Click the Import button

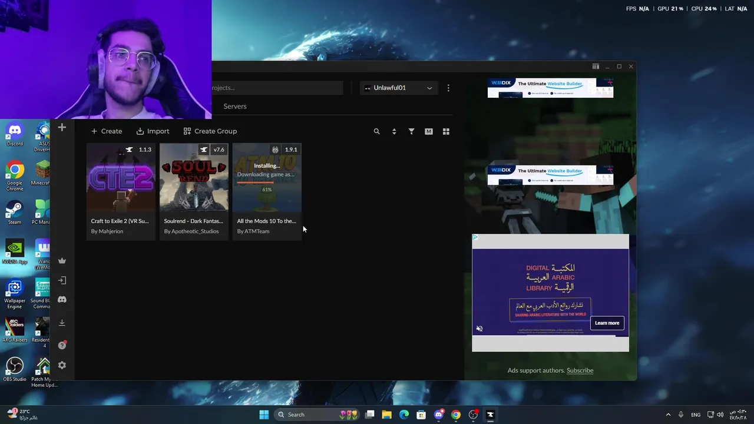point(153,131)
